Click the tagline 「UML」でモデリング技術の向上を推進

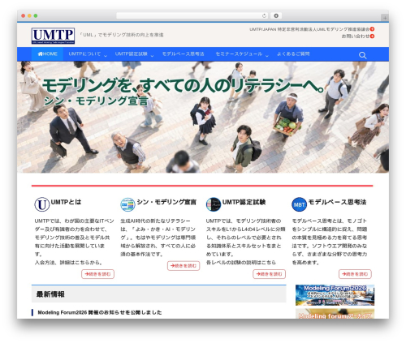click(121, 35)
